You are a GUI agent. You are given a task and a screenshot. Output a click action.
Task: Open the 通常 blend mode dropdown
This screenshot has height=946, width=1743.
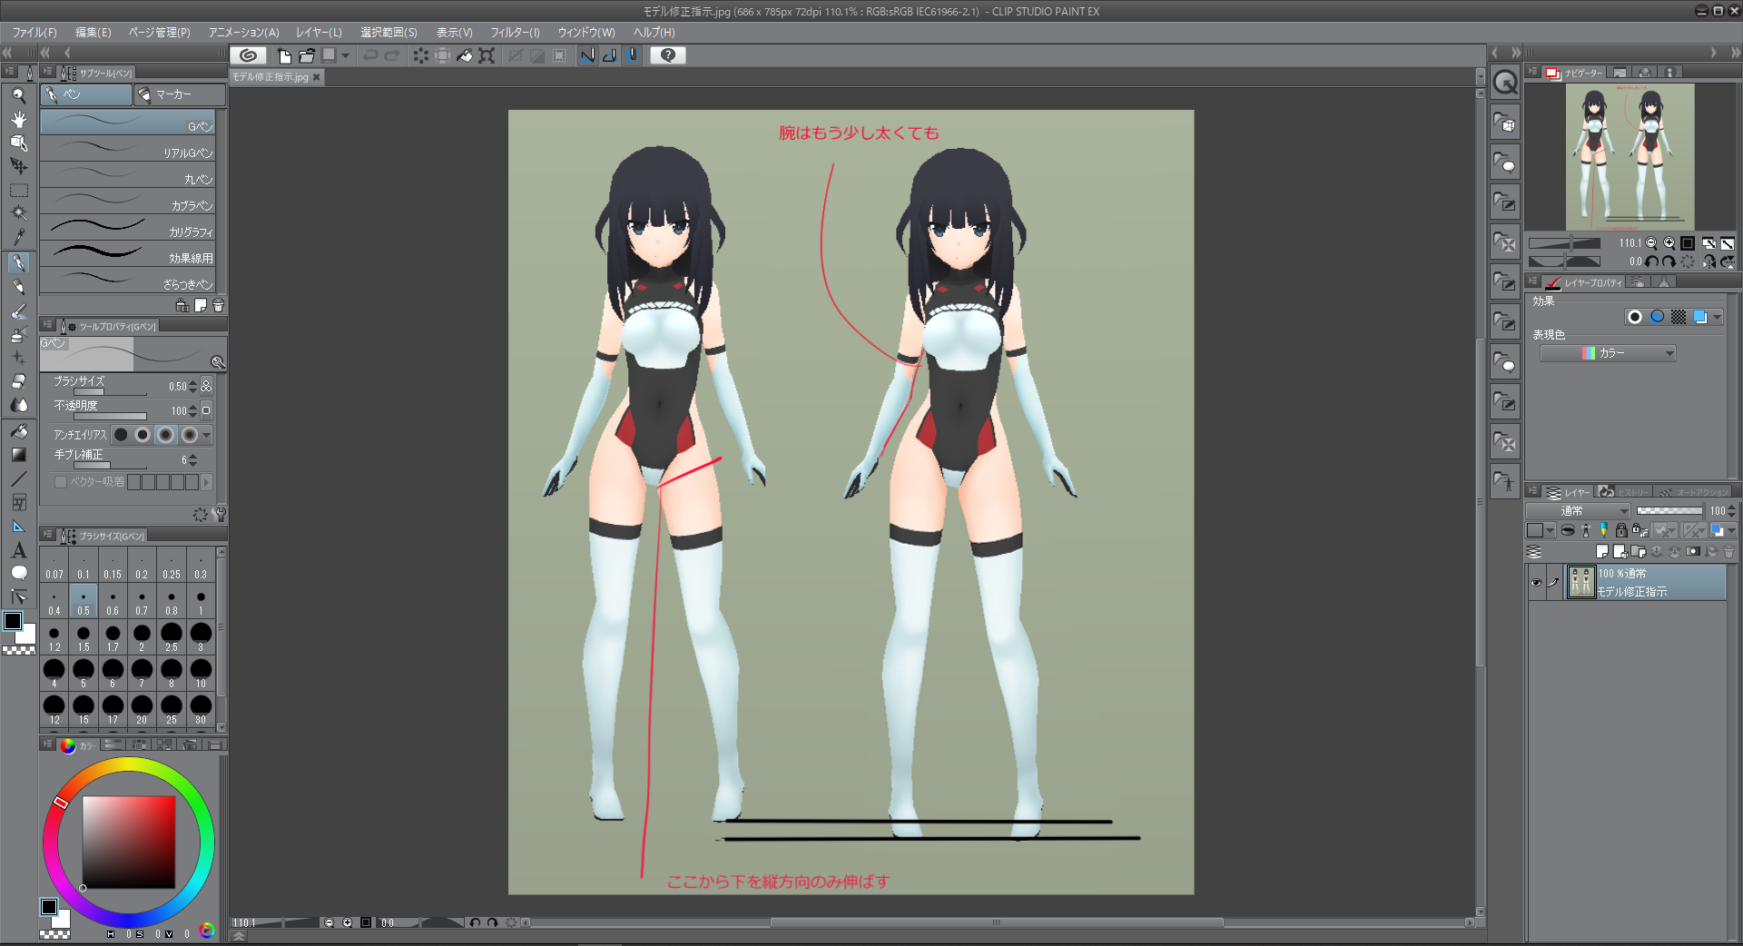(x=1579, y=511)
